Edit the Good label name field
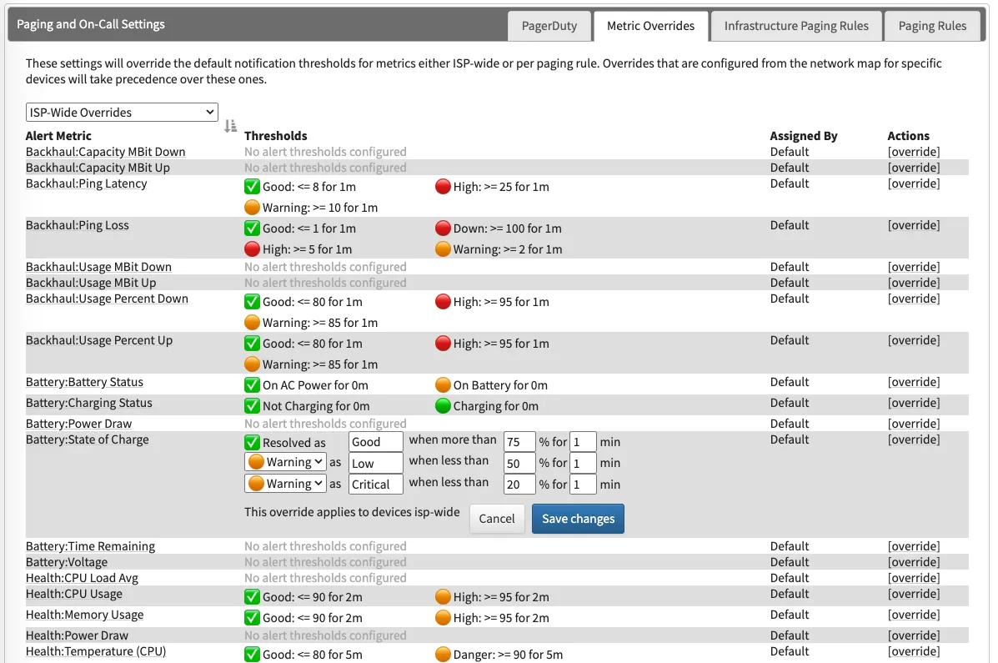The height and width of the screenshot is (663, 998). click(375, 441)
